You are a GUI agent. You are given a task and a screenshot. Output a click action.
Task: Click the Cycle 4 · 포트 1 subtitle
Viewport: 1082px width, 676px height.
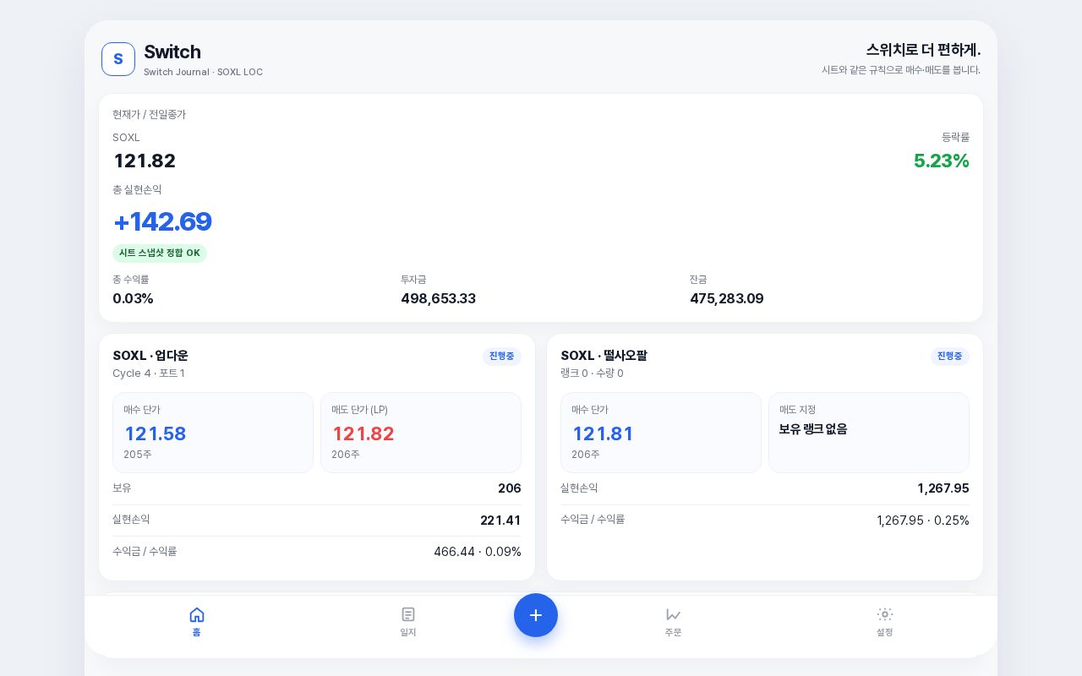(149, 373)
